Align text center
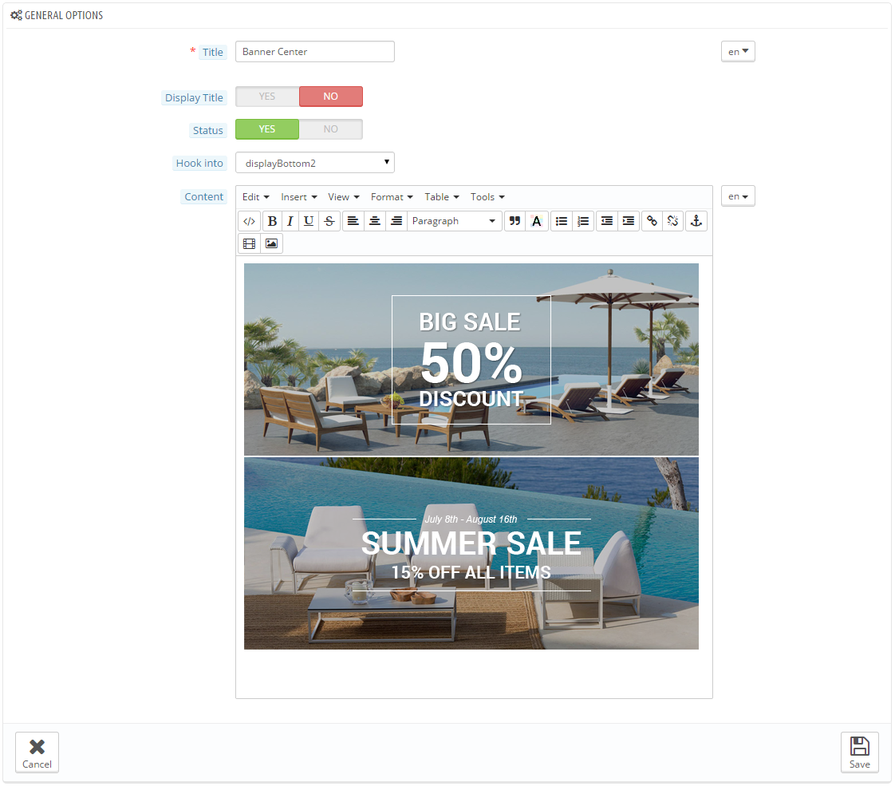The image size is (895, 786). [x=375, y=222]
